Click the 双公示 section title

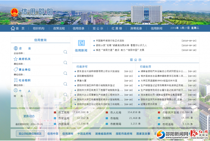pyautogui.click(x=136, y=60)
